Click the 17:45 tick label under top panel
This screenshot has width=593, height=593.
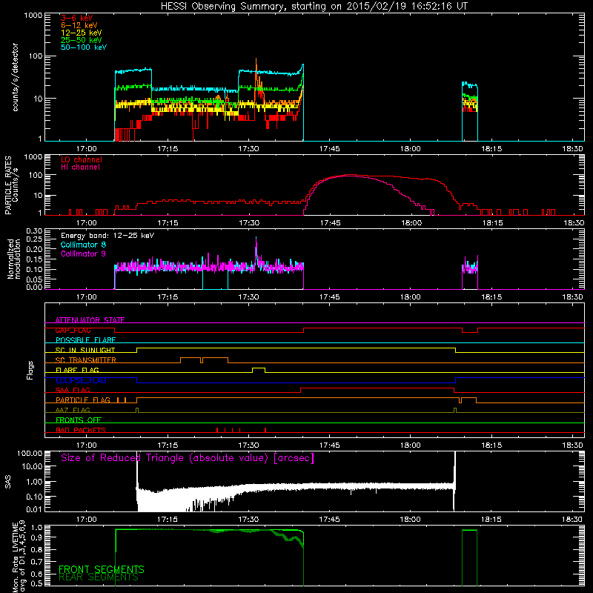(x=329, y=149)
